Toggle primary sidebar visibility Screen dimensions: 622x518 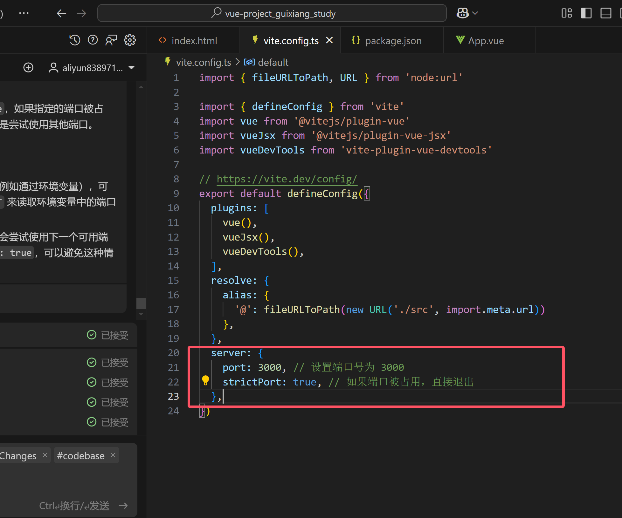coord(586,13)
